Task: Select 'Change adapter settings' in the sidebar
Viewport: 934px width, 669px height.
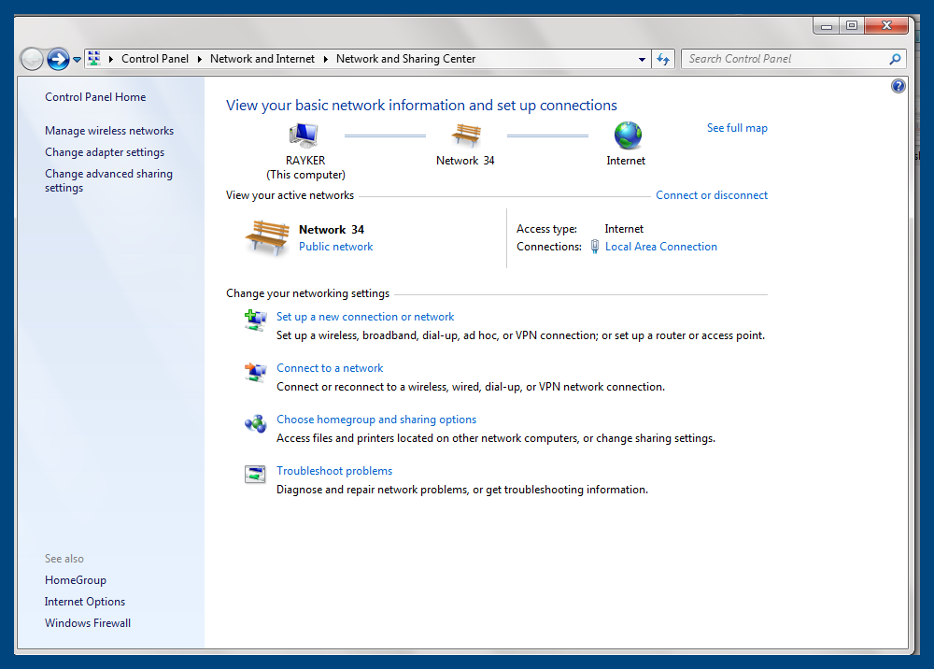Action: click(x=104, y=151)
